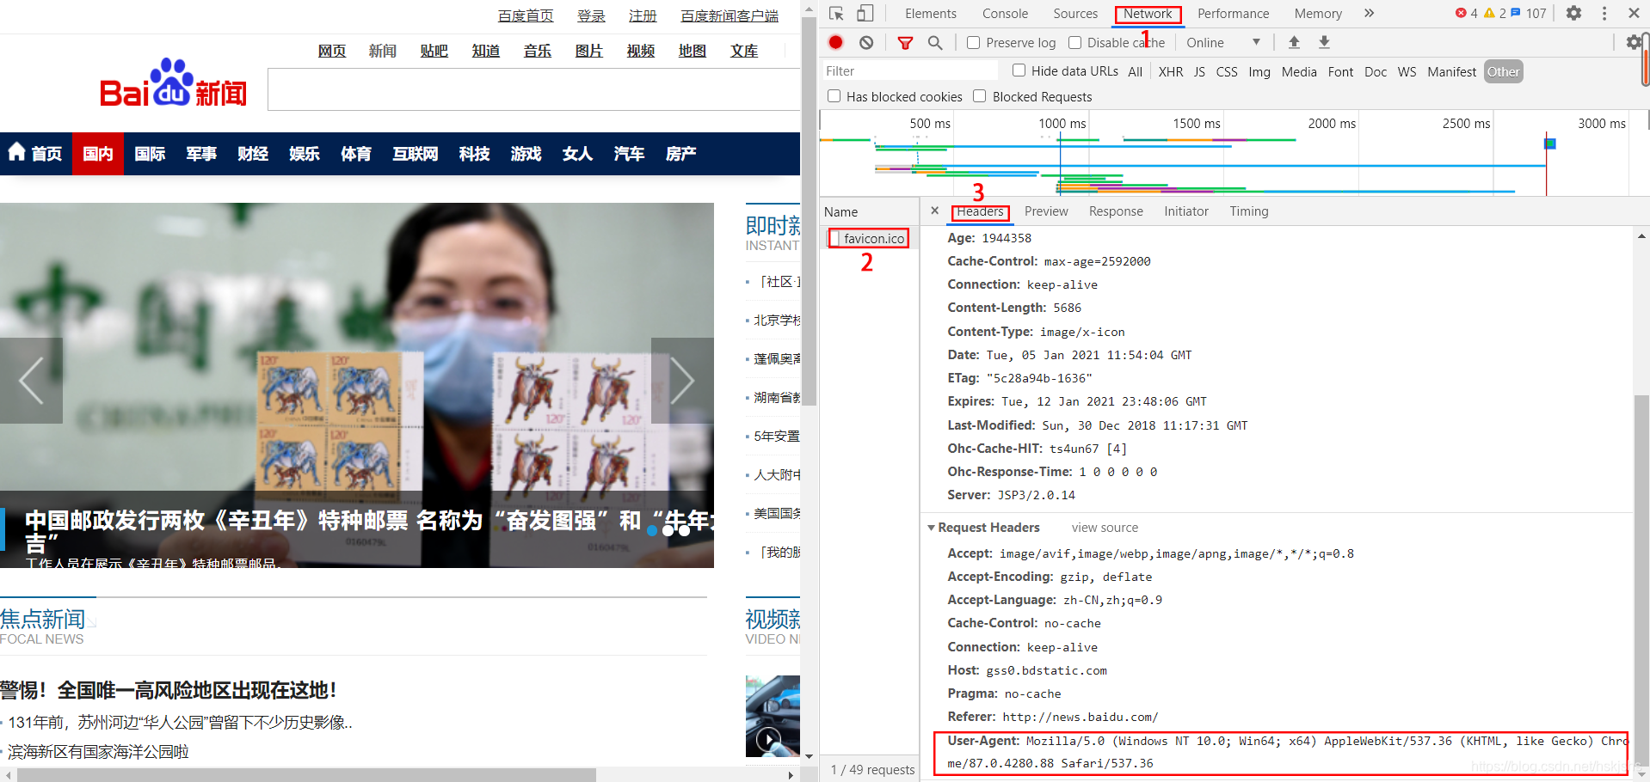Open the Timing tab of request
This screenshot has width=1650, height=782.
pyautogui.click(x=1249, y=211)
